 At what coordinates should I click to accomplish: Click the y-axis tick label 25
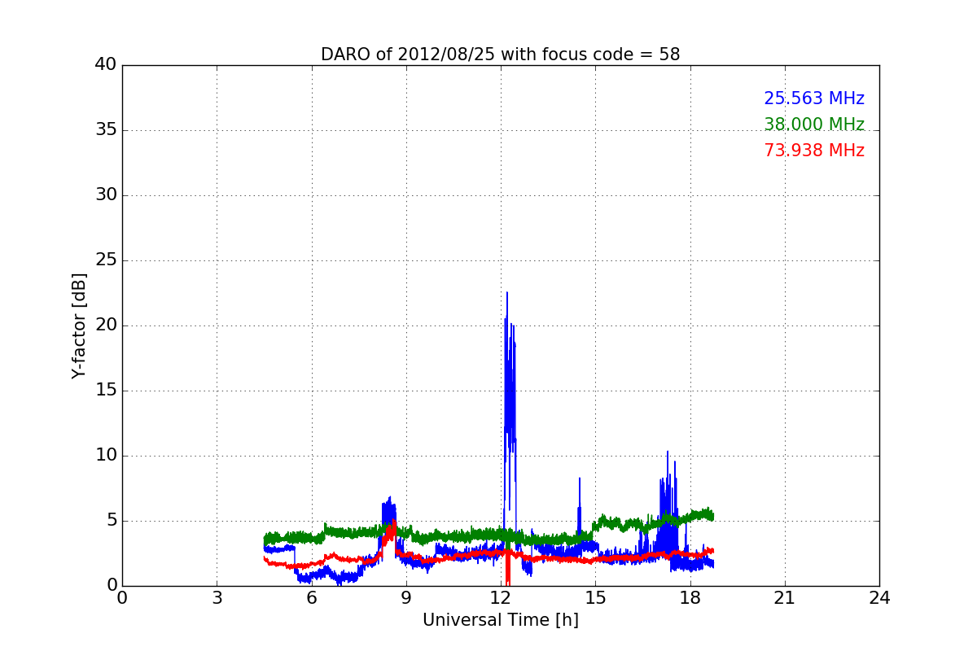[x=106, y=260]
